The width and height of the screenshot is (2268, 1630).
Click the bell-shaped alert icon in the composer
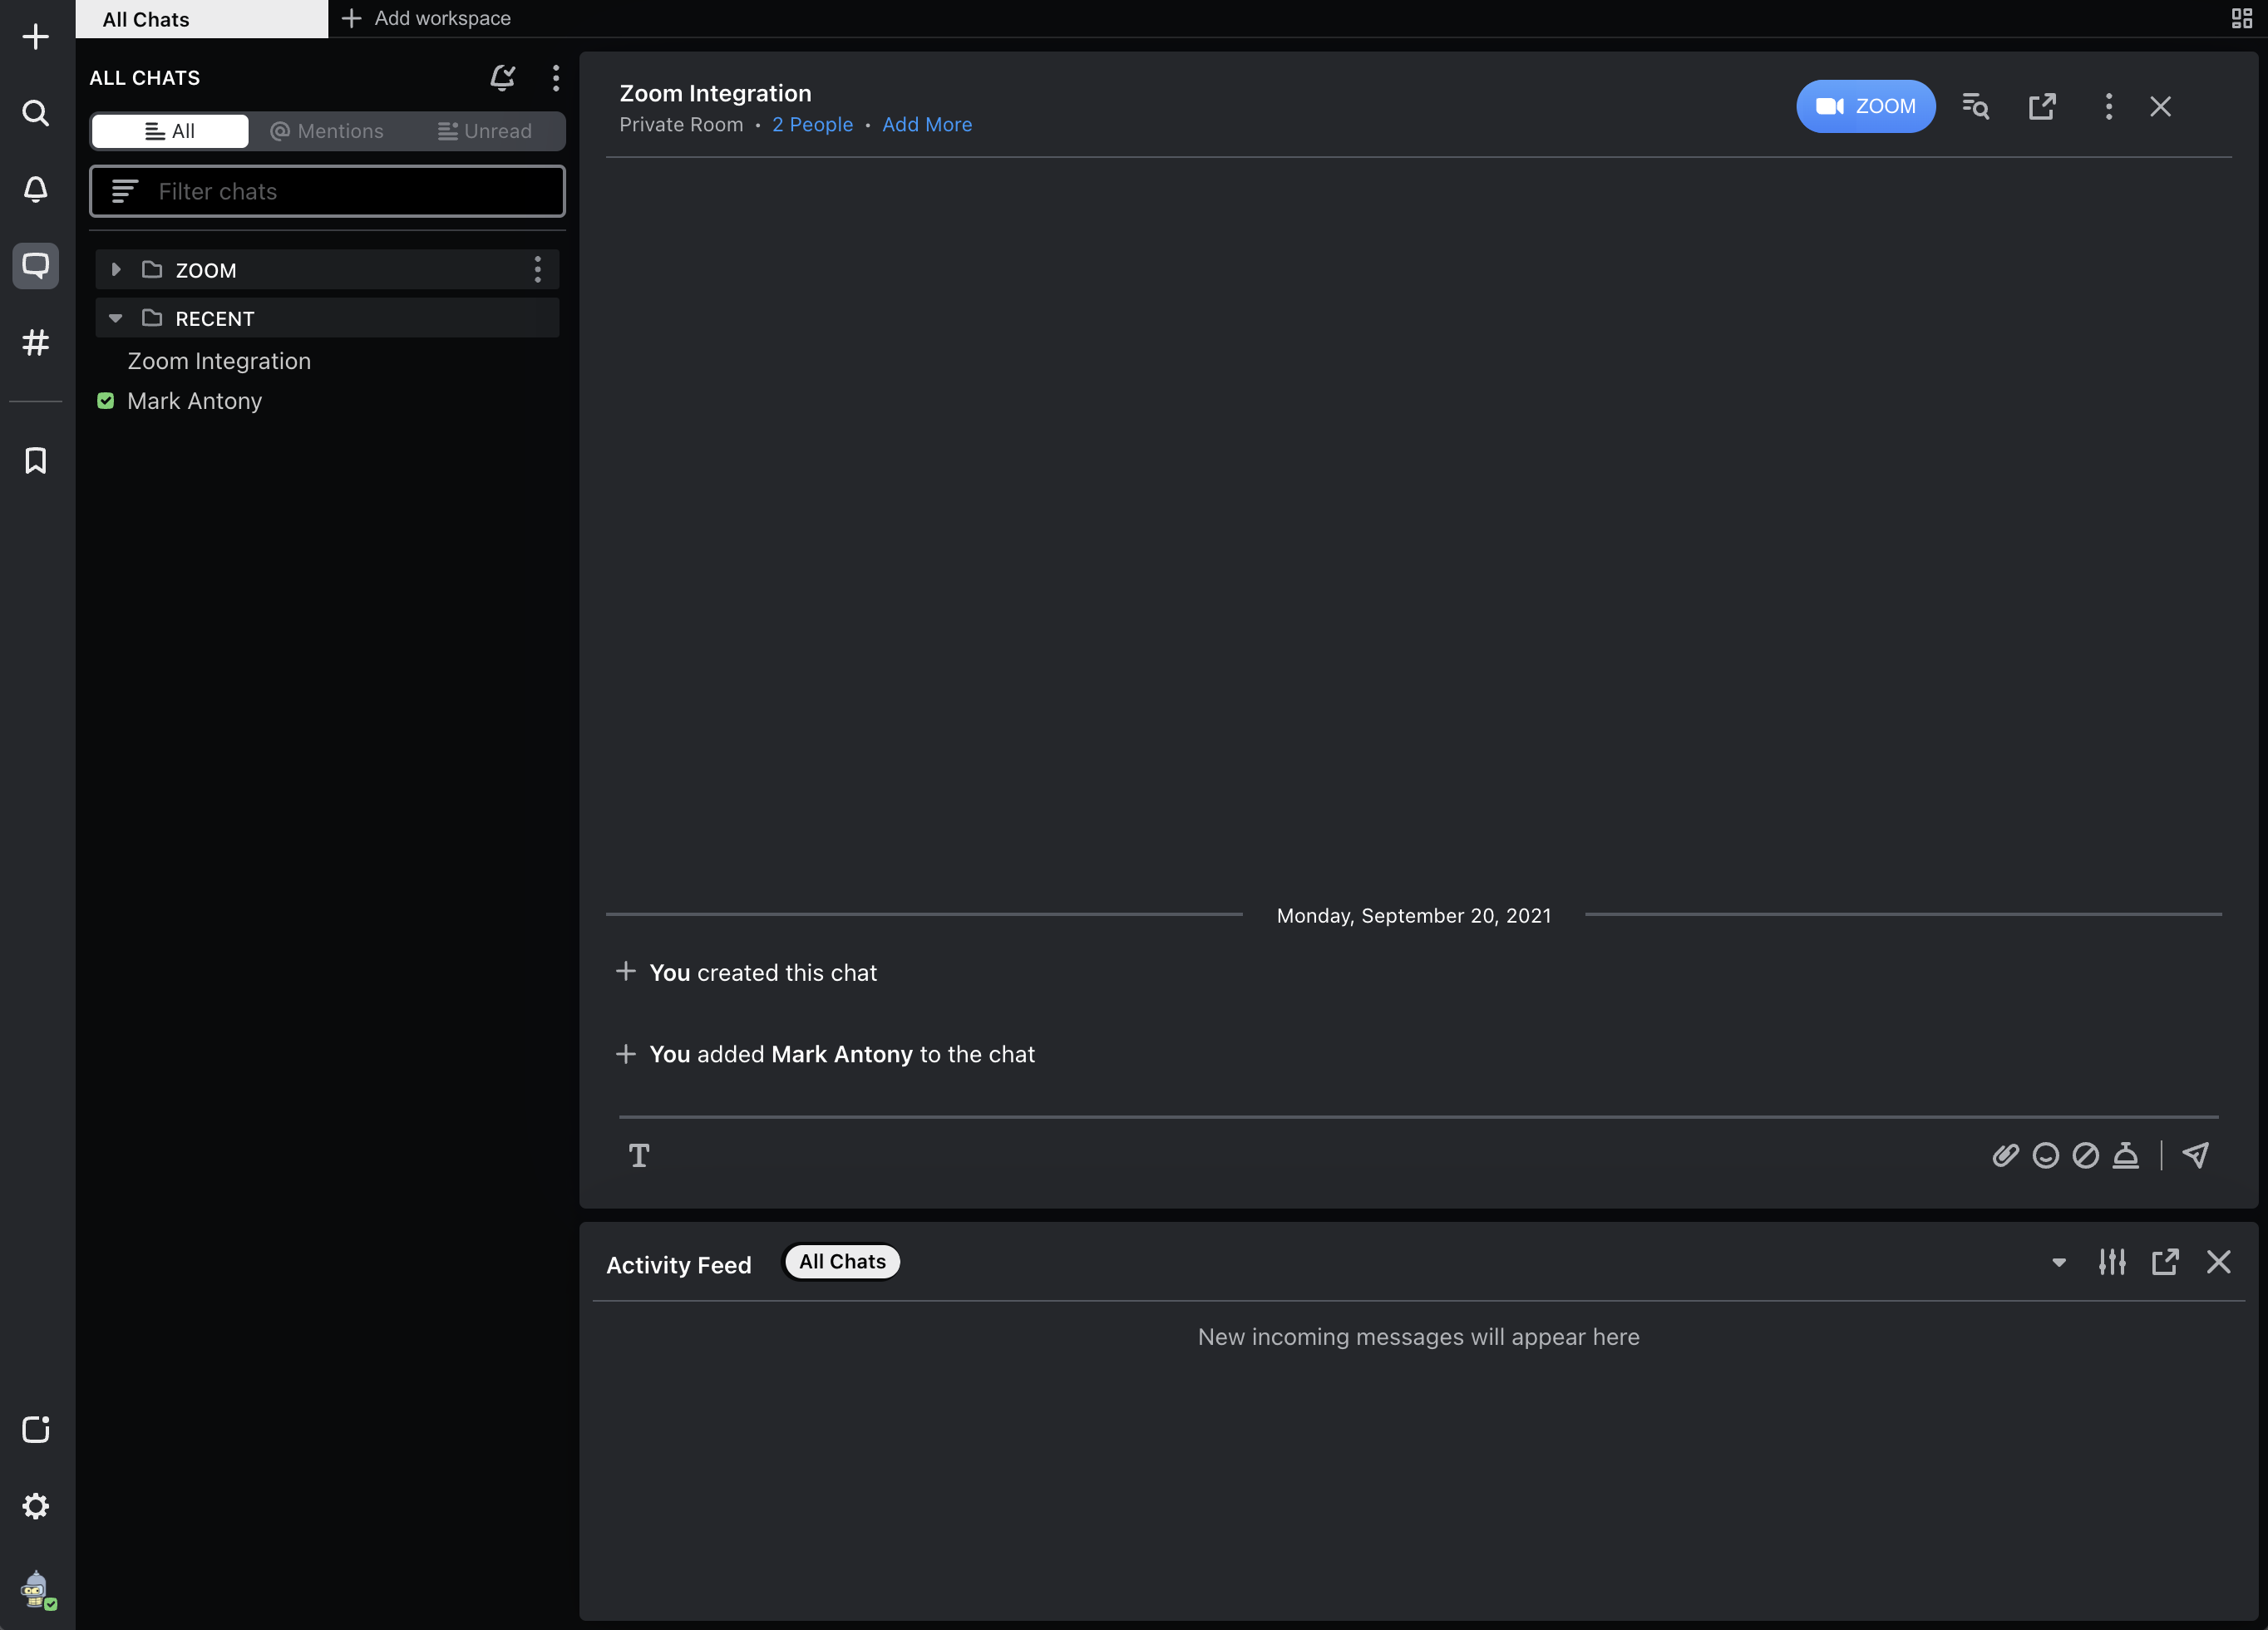click(2126, 1155)
